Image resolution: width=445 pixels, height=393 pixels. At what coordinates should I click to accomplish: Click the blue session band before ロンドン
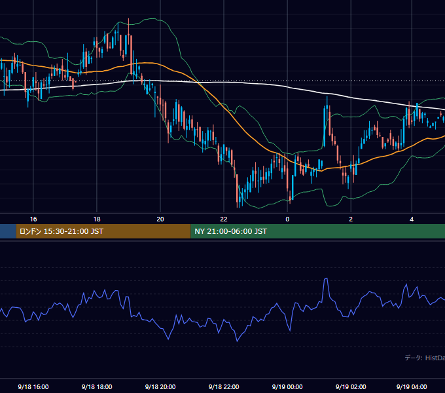8,231
